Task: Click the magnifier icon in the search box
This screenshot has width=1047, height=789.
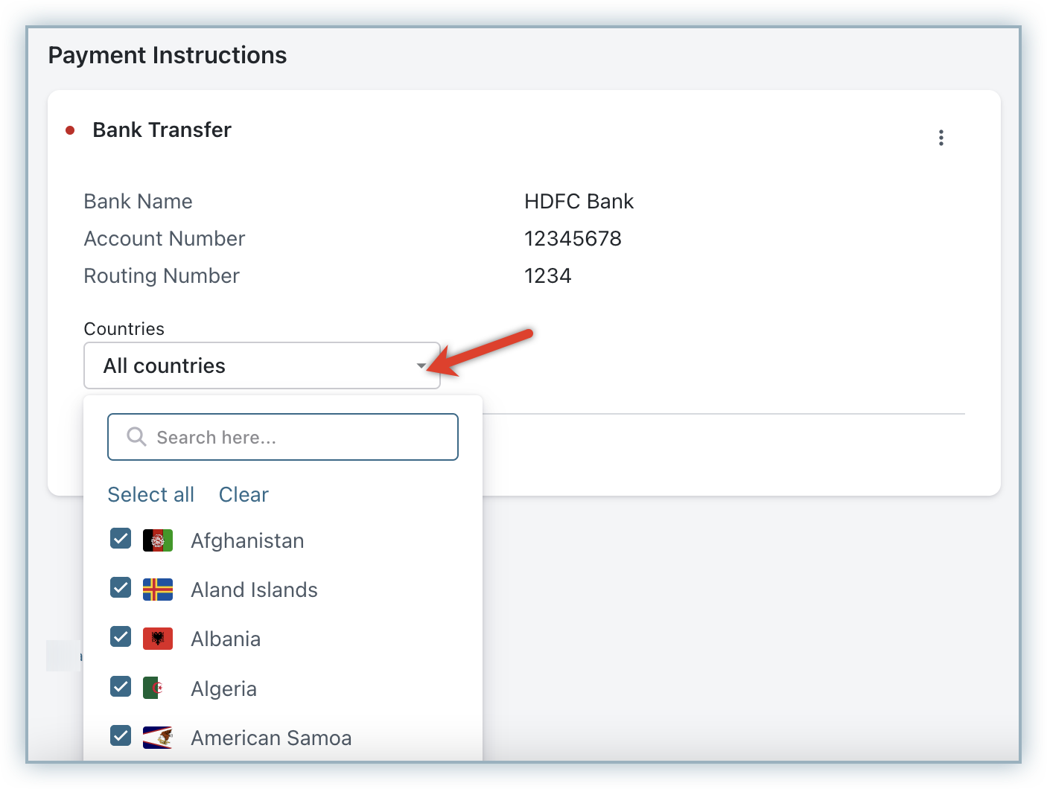Action: (x=136, y=436)
